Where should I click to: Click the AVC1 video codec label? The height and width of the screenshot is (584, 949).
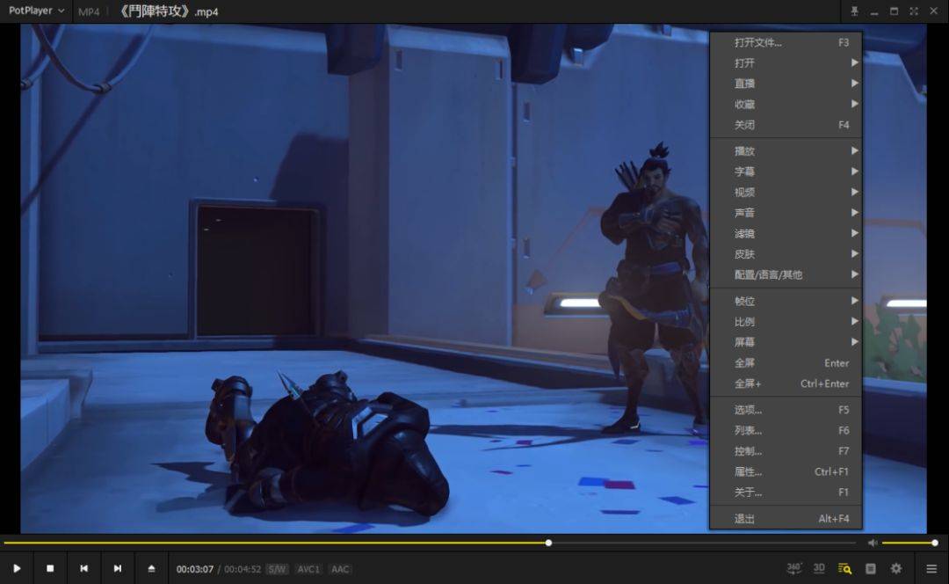tap(308, 569)
